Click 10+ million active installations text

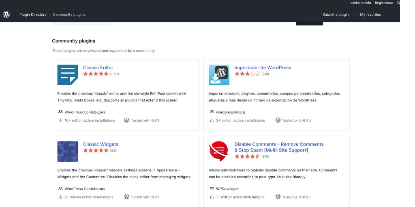click(90, 120)
